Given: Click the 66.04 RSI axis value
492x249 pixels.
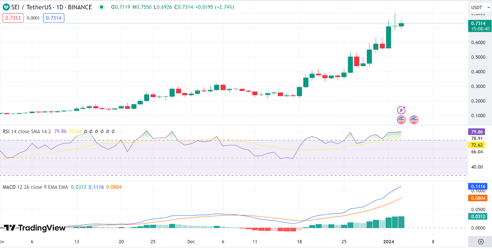Looking at the screenshot, I should click(x=477, y=152).
